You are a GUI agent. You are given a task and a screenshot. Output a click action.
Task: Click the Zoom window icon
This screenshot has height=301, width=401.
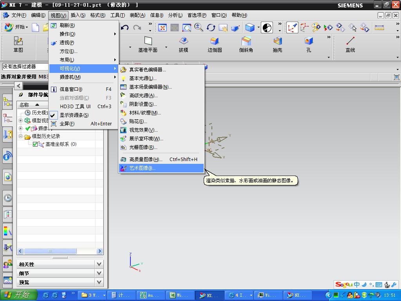(x=187, y=27)
